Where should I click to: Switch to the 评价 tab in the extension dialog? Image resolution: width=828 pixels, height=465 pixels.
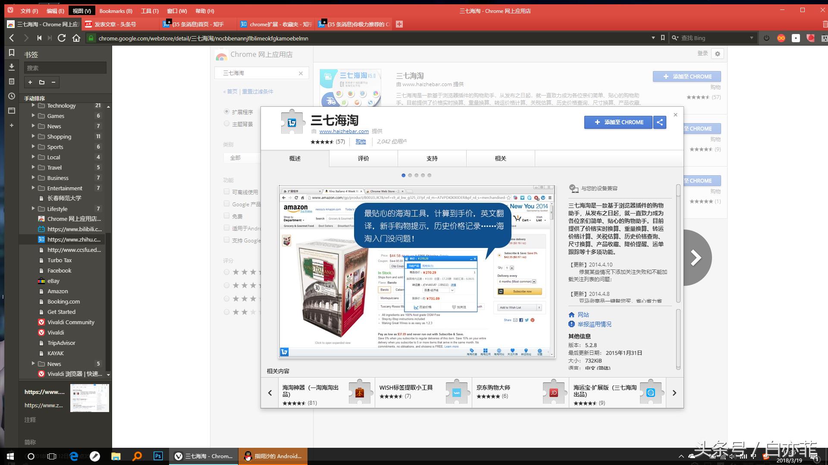(x=364, y=158)
